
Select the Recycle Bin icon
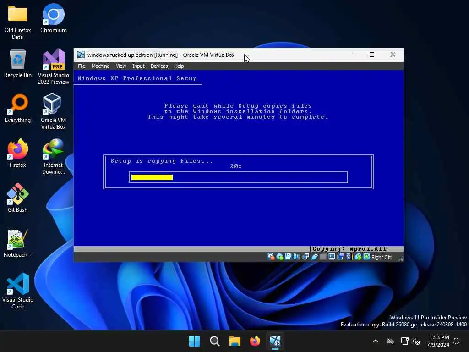click(x=18, y=64)
